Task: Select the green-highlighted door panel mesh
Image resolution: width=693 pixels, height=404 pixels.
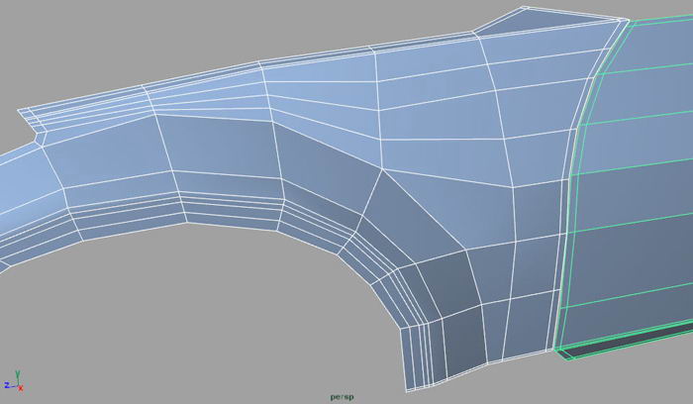Action: click(x=643, y=198)
